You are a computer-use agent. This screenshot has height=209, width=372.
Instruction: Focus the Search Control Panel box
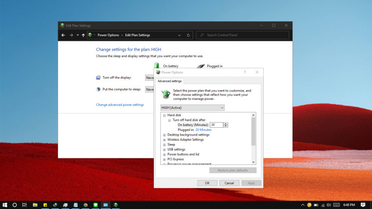[x=242, y=35]
